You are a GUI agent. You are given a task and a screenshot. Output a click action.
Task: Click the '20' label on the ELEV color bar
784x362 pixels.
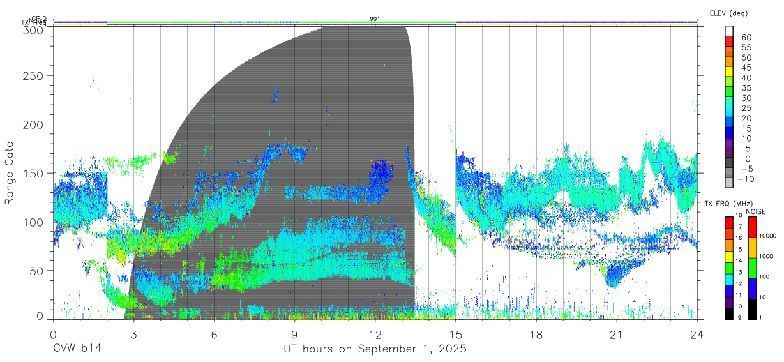746,118
